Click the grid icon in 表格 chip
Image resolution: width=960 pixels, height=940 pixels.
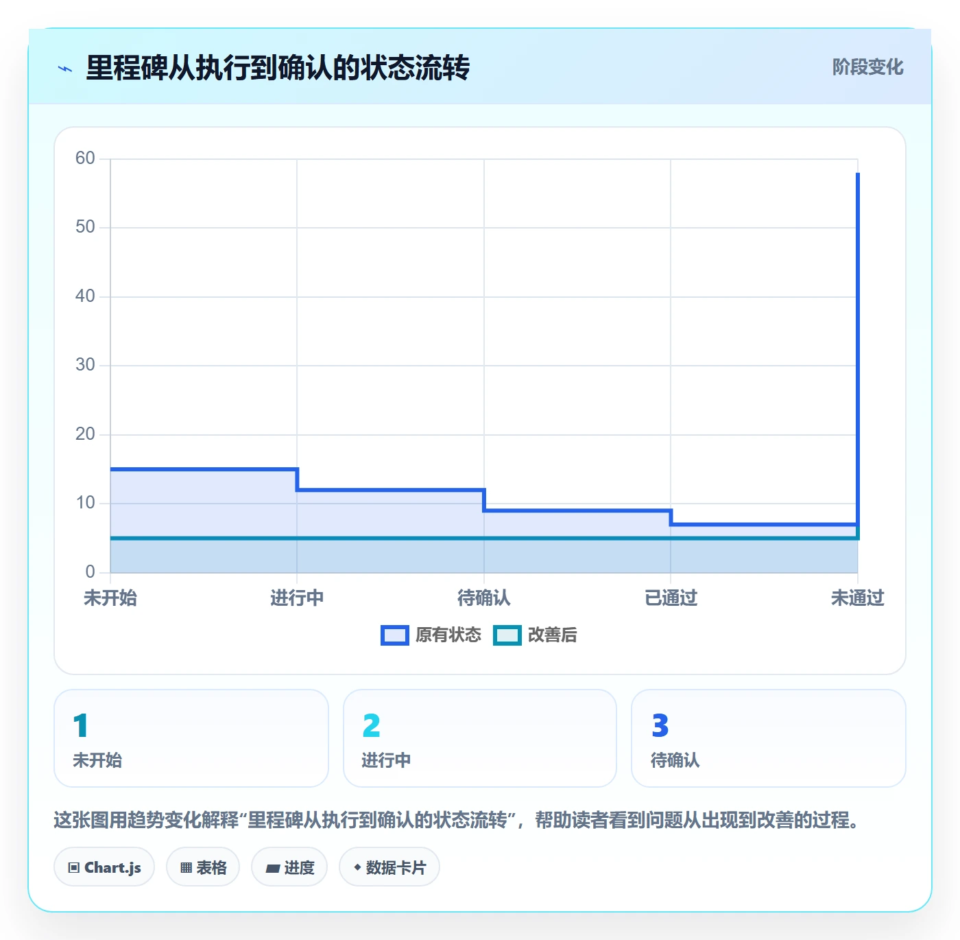coord(186,868)
